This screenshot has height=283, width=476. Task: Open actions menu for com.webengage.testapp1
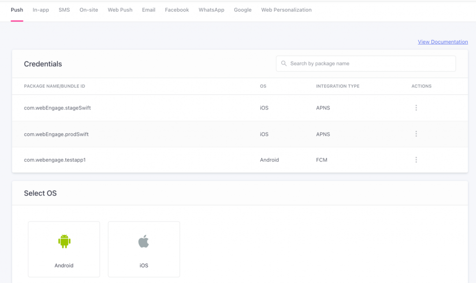416,160
